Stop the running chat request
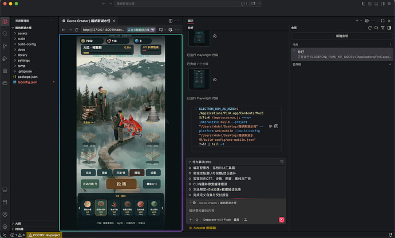Viewport: 395px width, 238px height. [282, 220]
